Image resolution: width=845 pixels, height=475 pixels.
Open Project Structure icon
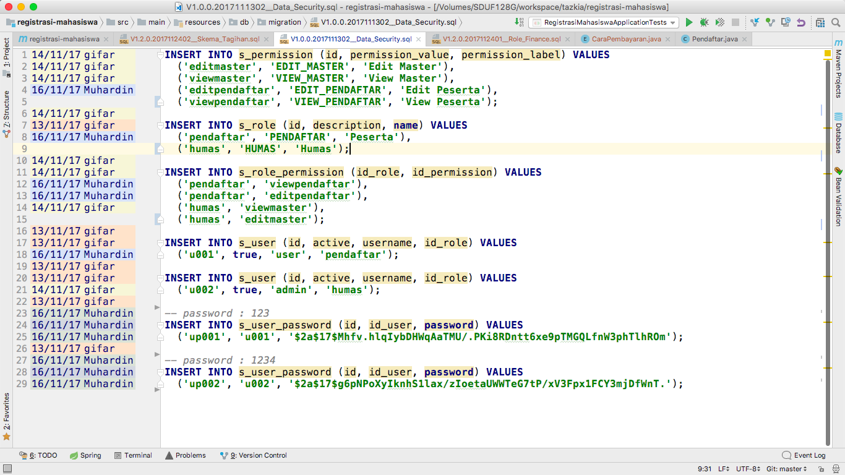click(x=820, y=22)
